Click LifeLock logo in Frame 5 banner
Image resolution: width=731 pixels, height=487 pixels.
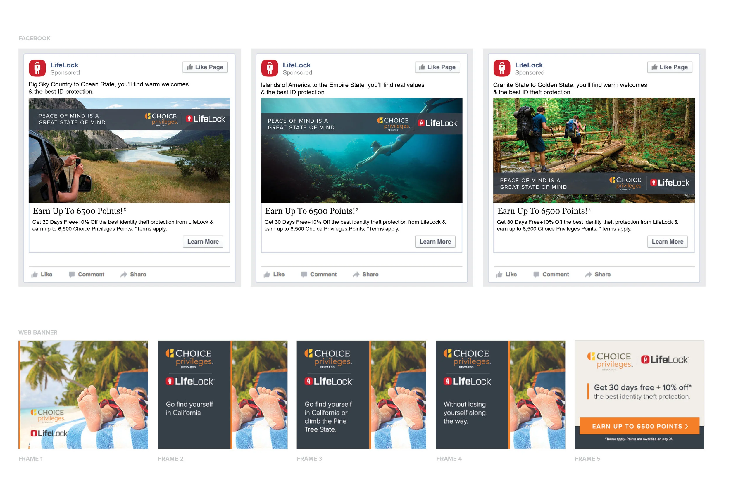[x=665, y=360]
